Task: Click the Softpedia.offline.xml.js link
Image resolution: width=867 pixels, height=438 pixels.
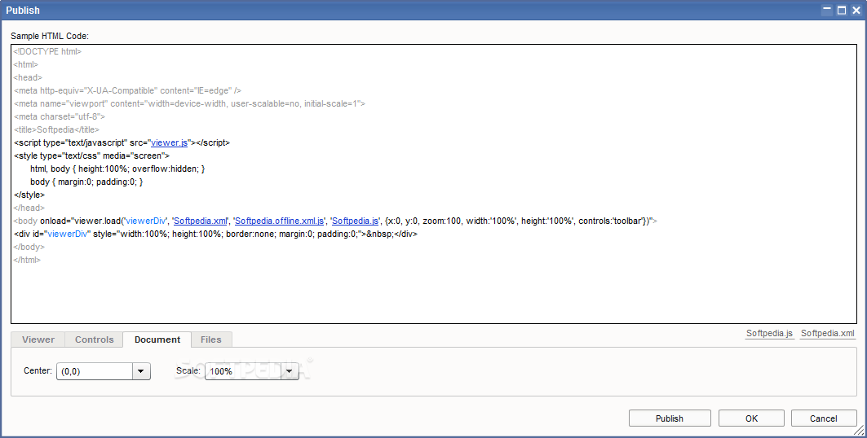Action: [280, 221]
